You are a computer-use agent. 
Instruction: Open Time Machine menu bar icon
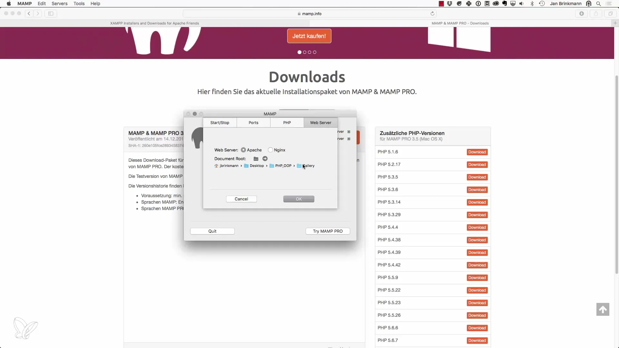(542, 4)
